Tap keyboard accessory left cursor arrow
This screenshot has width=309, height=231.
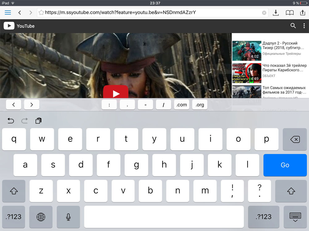pyautogui.click(x=14, y=105)
